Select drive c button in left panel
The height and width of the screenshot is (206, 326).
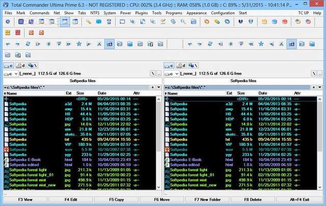coord(9,65)
